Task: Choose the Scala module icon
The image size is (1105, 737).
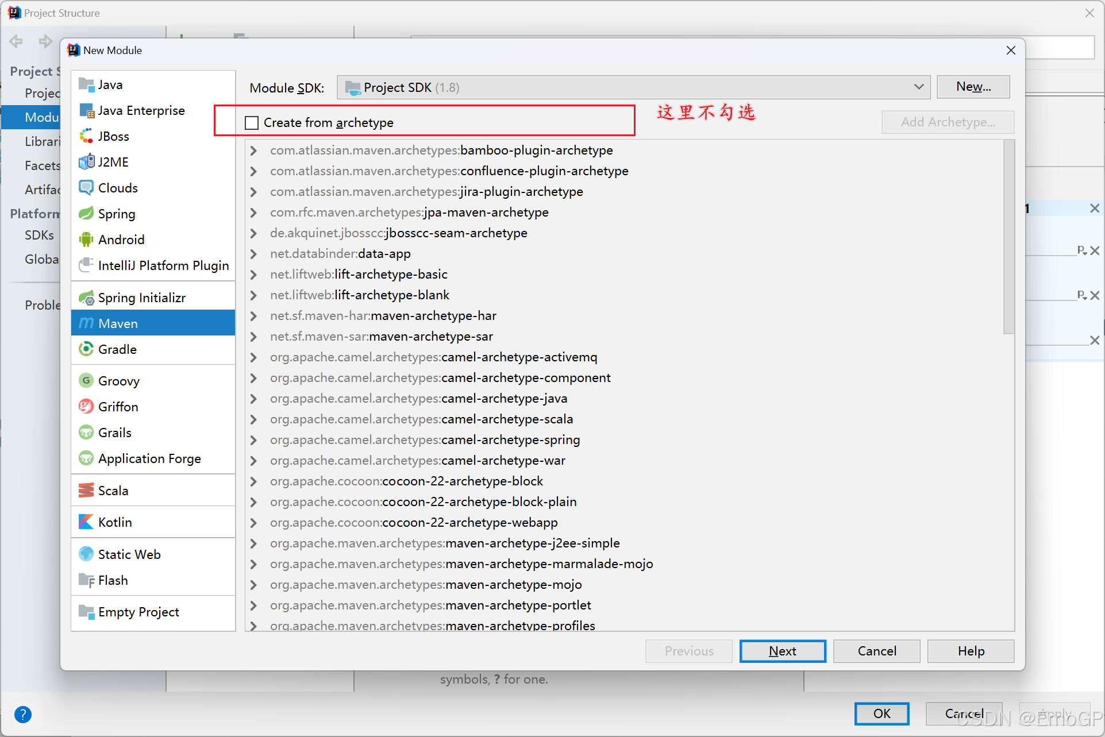Action: coord(86,491)
